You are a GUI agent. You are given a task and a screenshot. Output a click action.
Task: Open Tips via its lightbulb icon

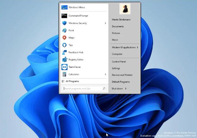pos(64,45)
